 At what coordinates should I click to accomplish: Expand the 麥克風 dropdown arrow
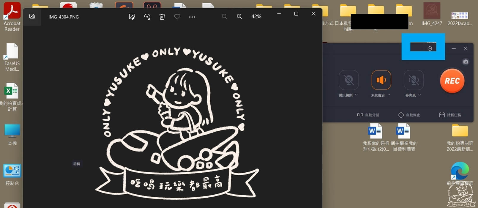(x=420, y=95)
